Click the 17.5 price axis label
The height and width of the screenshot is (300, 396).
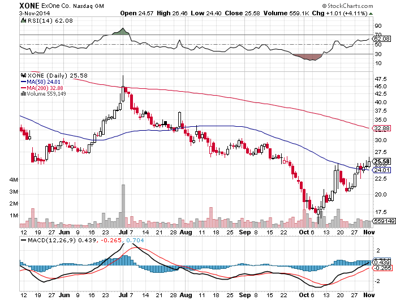(x=381, y=212)
